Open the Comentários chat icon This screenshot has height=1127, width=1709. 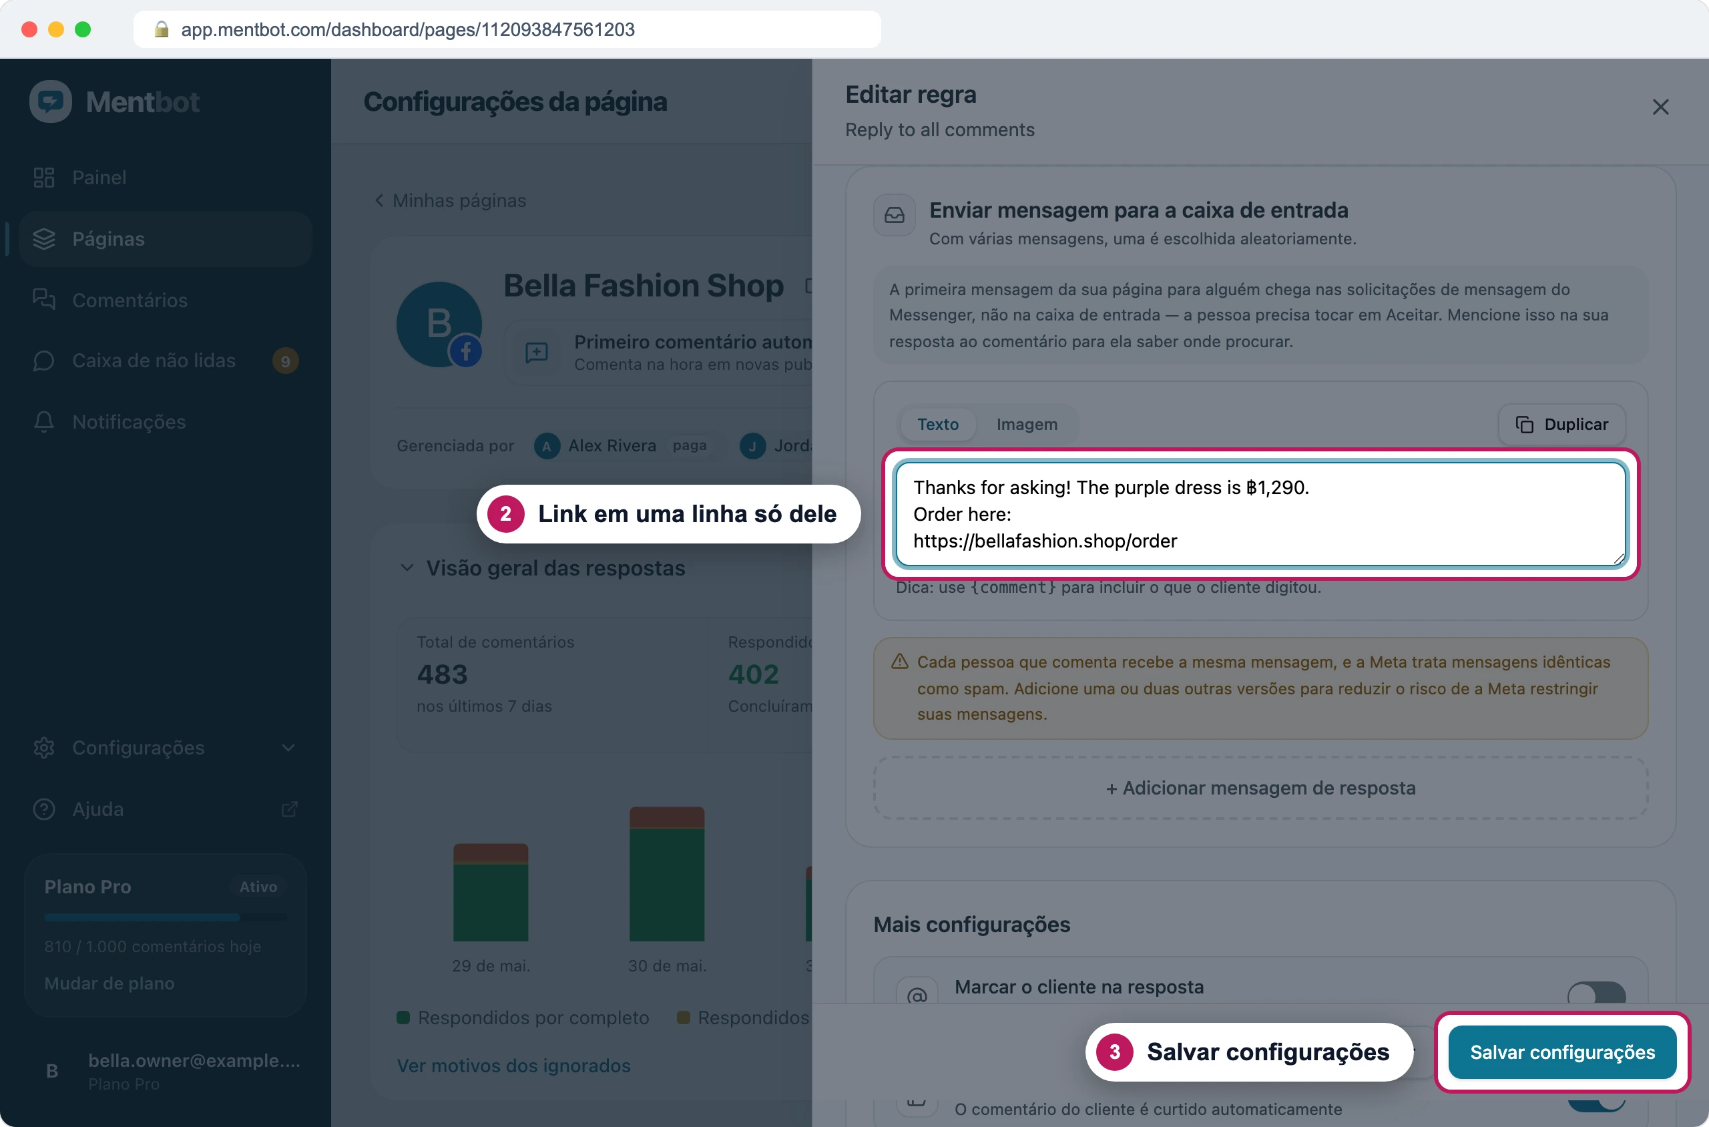pyautogui.click(x=44, y=300)
